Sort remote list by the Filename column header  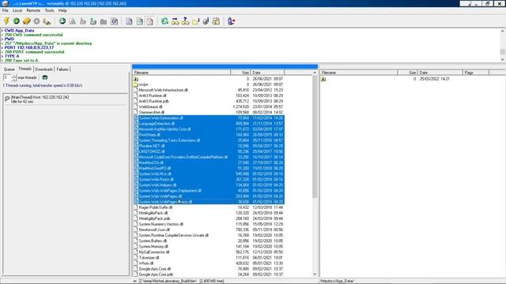pos(359,73)
